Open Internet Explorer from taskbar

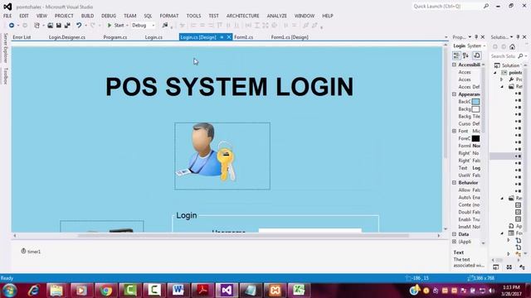(33, 291)
